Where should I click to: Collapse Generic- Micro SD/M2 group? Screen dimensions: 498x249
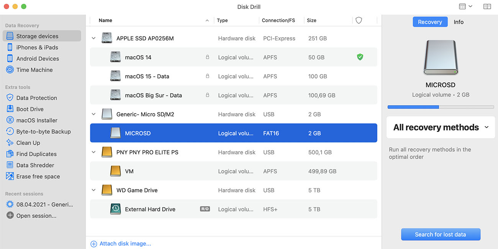93,114
